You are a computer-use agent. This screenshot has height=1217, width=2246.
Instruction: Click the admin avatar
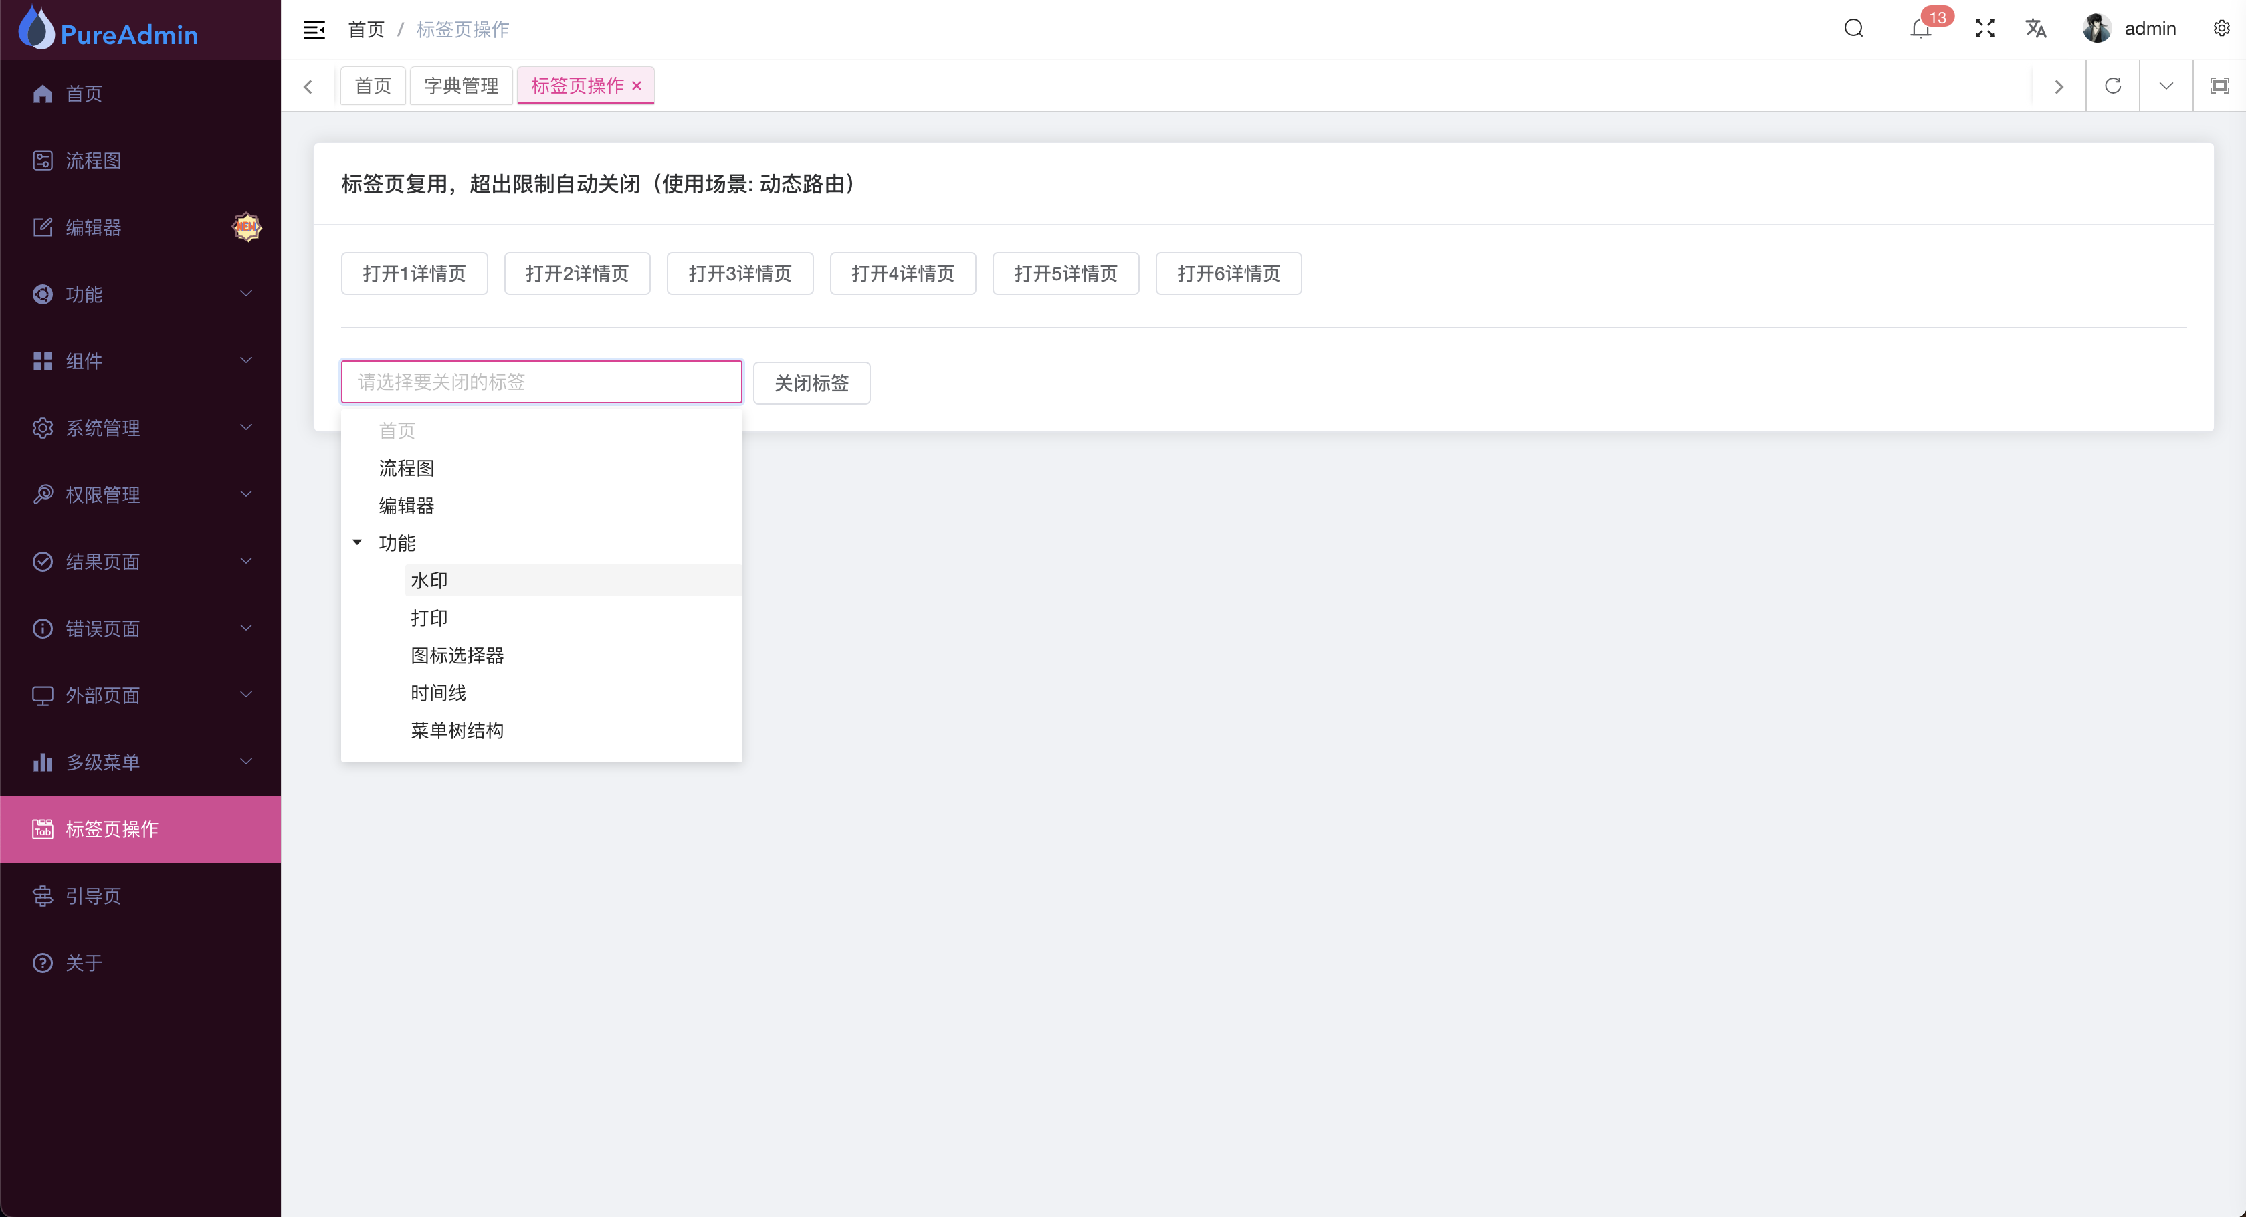point(2096,28)
